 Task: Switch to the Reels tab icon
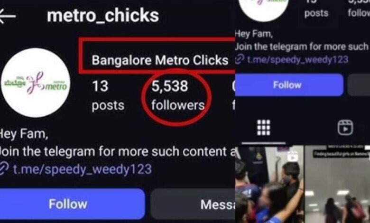tap(345, 128)
